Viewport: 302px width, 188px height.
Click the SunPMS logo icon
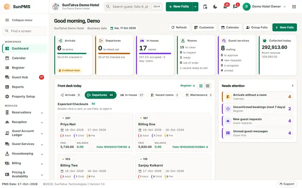(x=7, y=7)
